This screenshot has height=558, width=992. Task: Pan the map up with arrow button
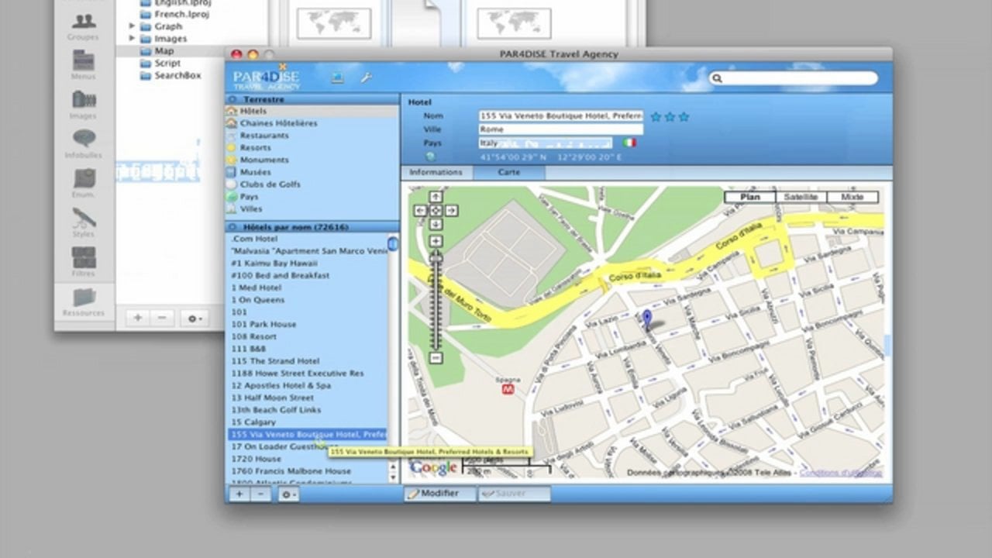[436, 198]
